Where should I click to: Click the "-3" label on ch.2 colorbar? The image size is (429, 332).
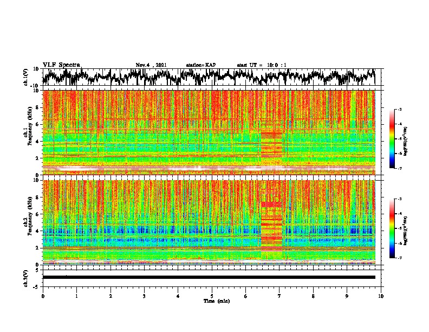[399, 199]
